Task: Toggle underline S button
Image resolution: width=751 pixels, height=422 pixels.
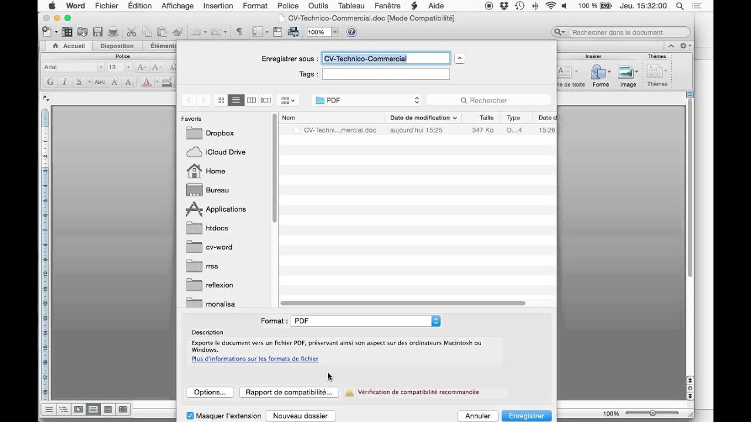Action: click(x=79, y=82)
